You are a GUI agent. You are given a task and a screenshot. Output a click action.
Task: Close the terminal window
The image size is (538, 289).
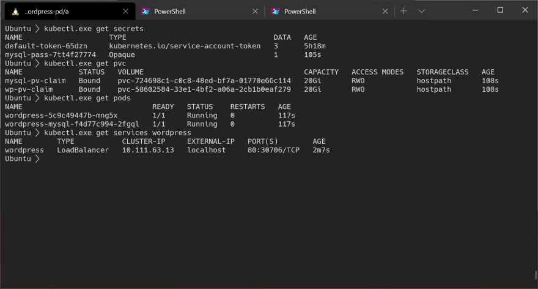[x=525, y=10]
